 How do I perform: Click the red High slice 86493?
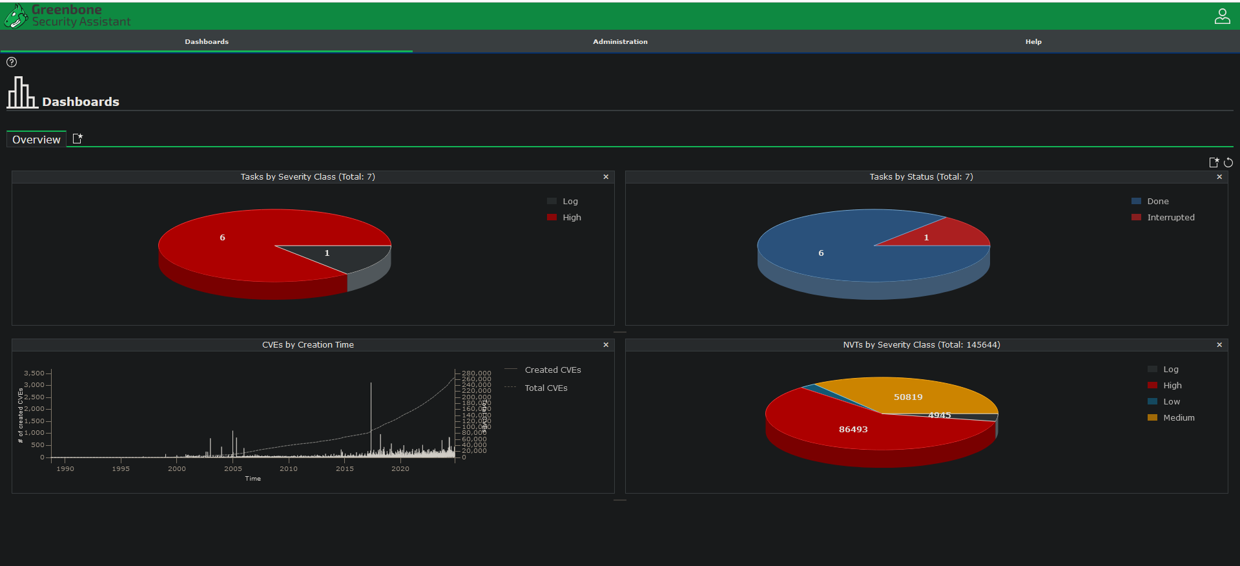pyautogui.click(x=853, y=429)
